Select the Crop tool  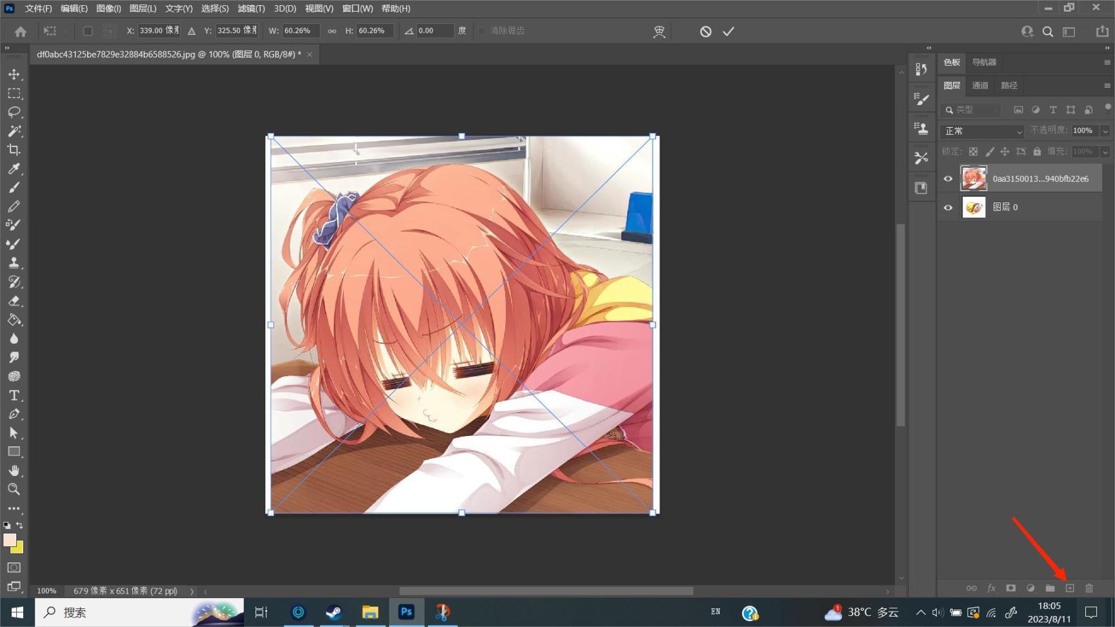[x=14, y=150]
